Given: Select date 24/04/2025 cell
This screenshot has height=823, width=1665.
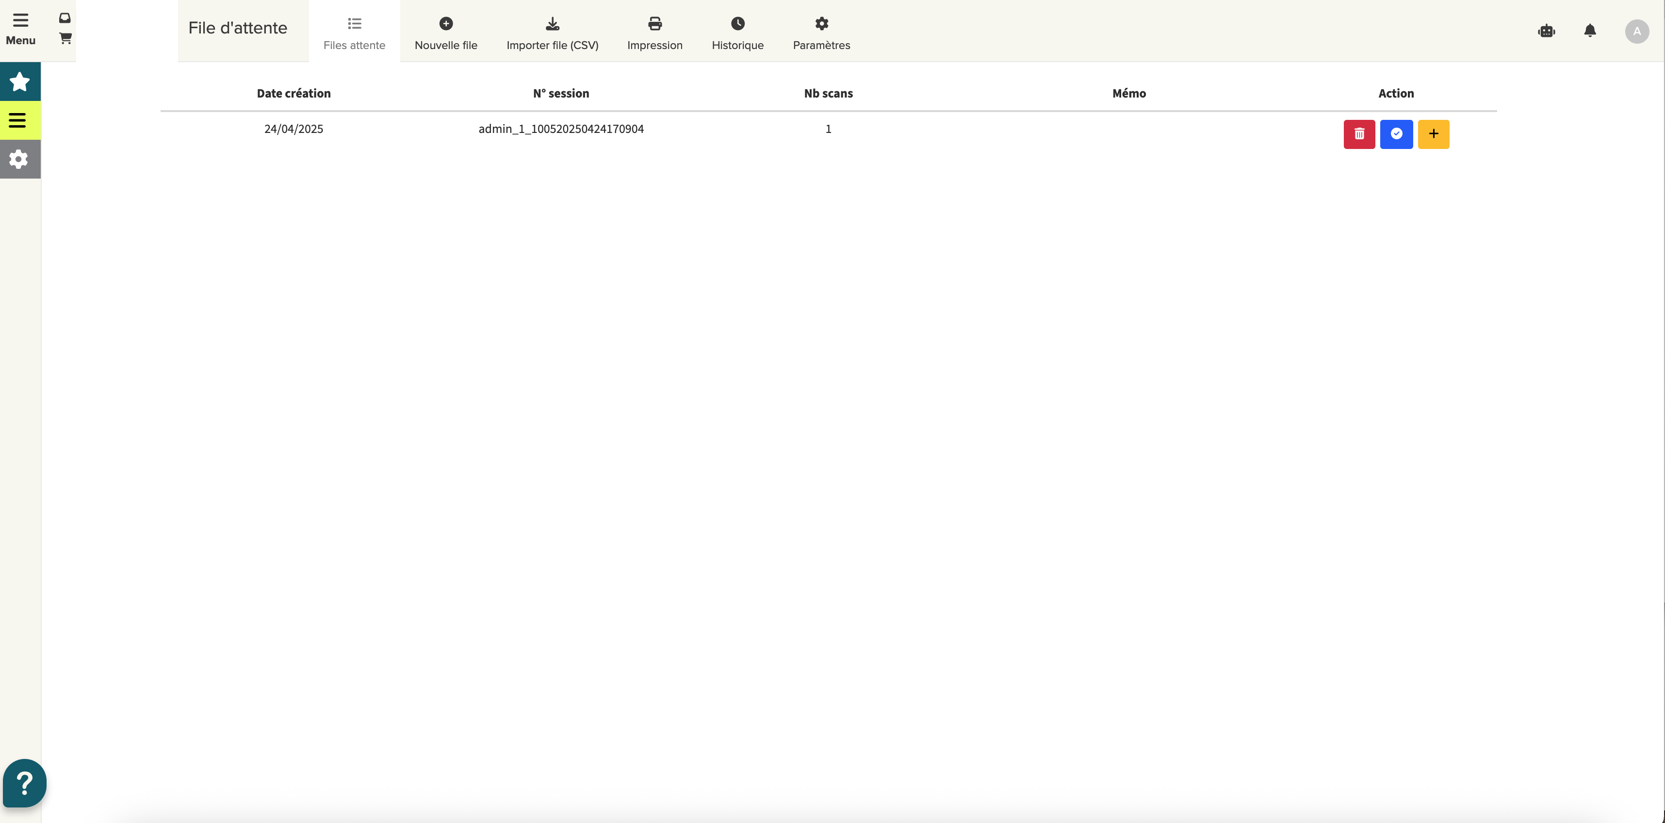Looking at the screenshot, I should [294, 129].
